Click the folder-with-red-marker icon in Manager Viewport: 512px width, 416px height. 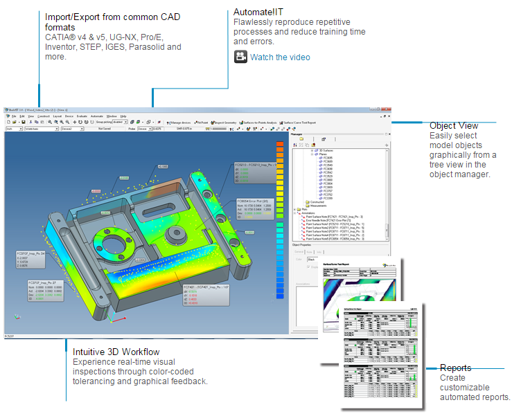point(313,145)
